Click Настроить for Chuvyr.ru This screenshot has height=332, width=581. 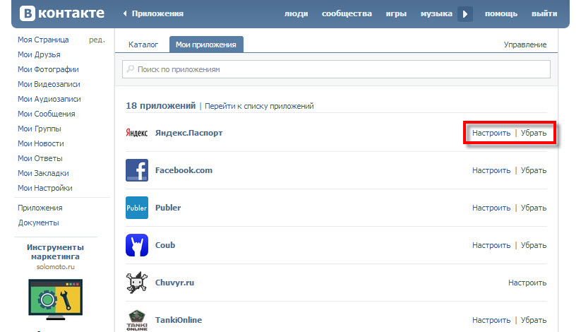point(527,283)
